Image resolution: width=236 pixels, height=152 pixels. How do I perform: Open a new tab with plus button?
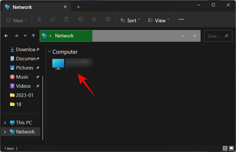[78, 7]
